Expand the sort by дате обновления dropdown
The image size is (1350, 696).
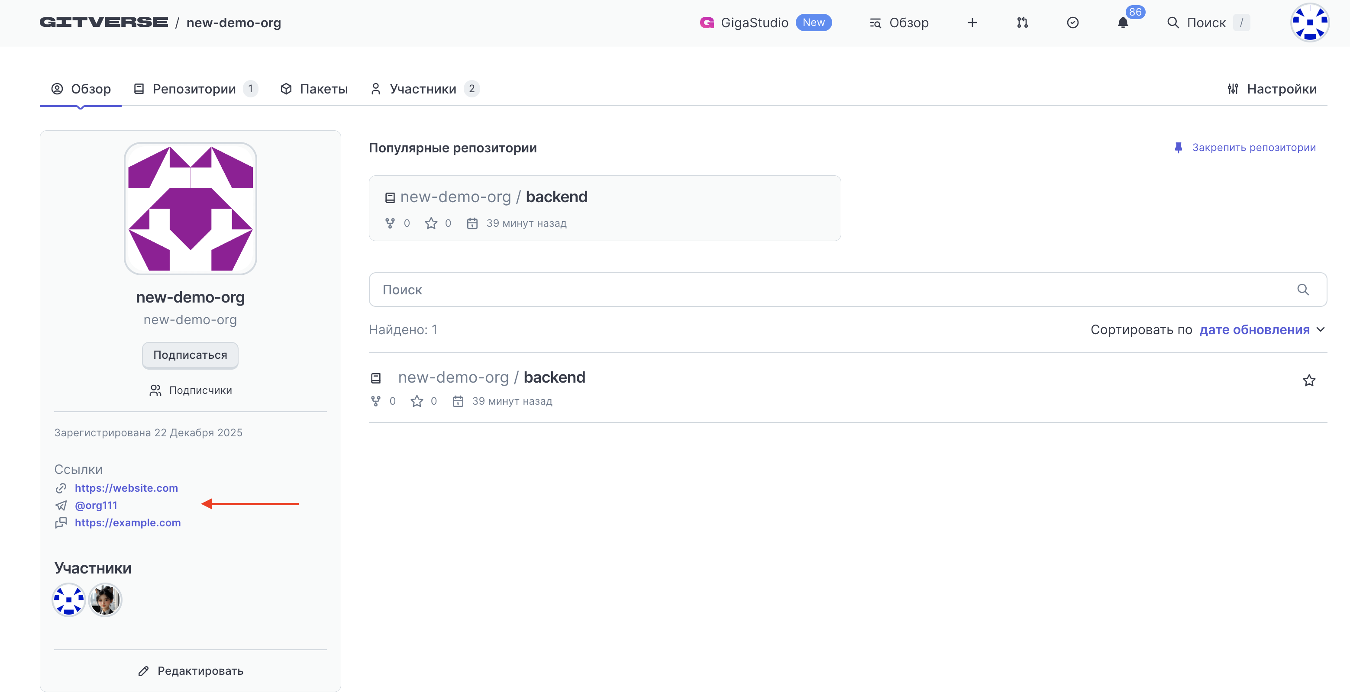1254,330
